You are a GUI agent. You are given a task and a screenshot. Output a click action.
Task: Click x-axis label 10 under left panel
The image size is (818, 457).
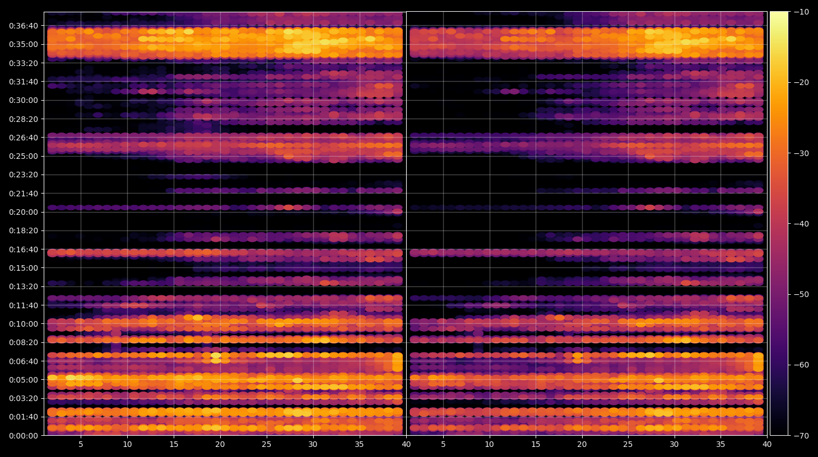pyautogui.click(x=127, y=445)
